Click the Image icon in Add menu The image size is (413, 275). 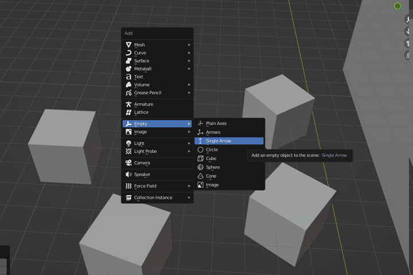[x=128, y=132]
